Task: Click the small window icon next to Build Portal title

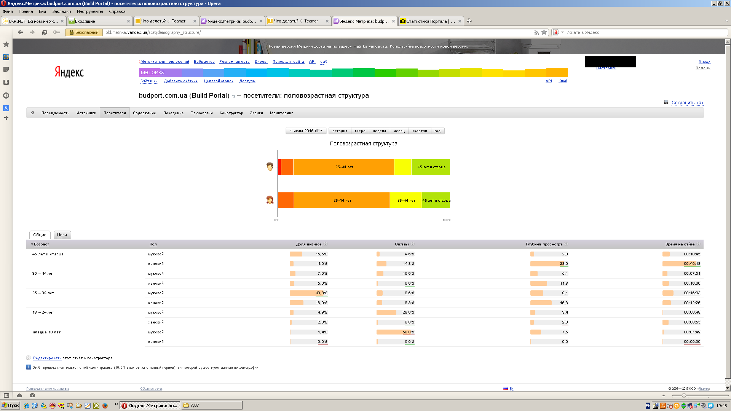Action: click(233, 97)
